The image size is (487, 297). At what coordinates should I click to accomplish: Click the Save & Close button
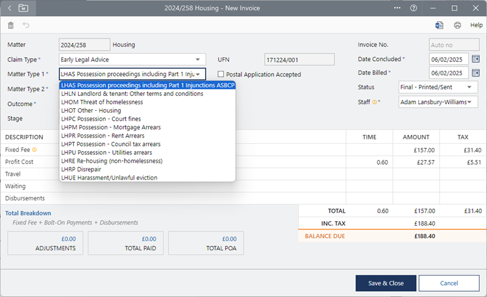click(386, 283)
